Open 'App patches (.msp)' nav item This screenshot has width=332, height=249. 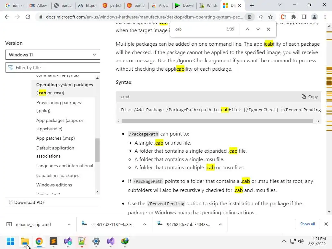(x=55, y=138)
